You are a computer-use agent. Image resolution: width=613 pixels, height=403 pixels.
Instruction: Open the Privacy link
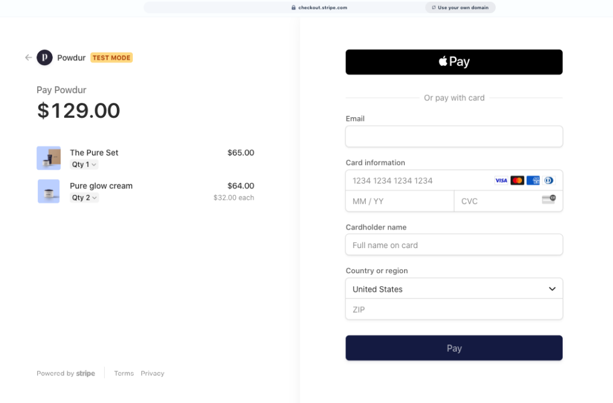coord(153,373)
